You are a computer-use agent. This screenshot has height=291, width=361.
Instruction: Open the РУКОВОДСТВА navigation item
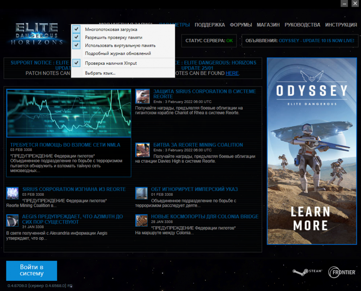click(302, 24)
